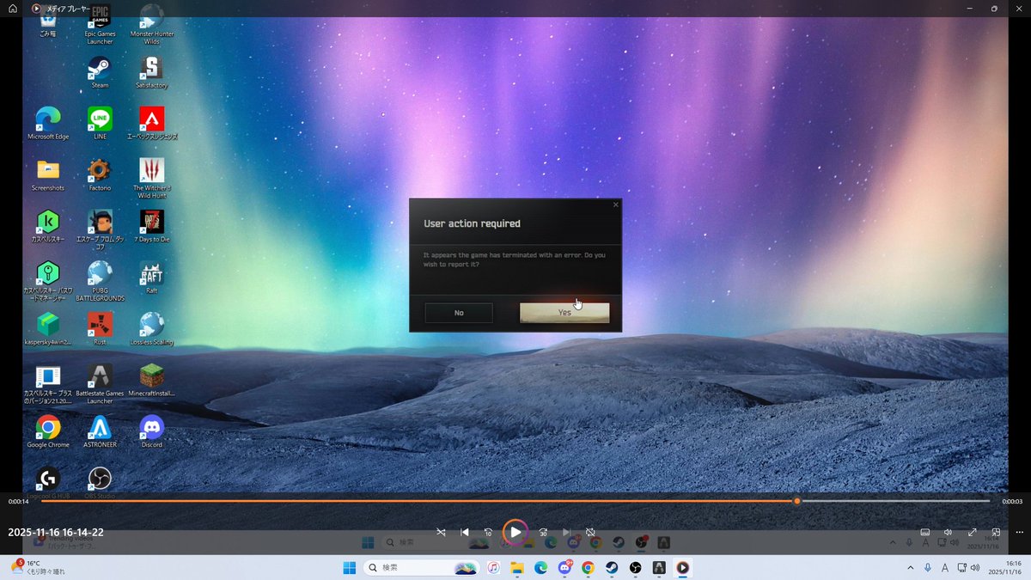Go to the previous track

[x=465, y=532]
